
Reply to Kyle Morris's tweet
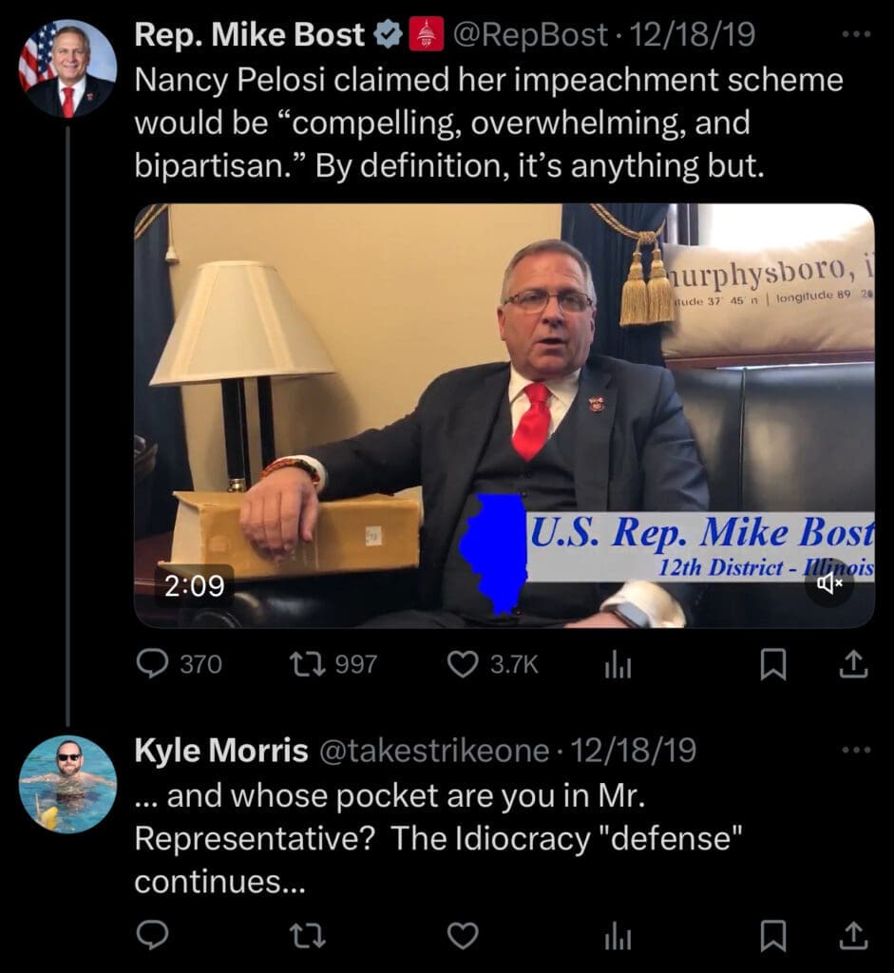[x=153, y=936]
